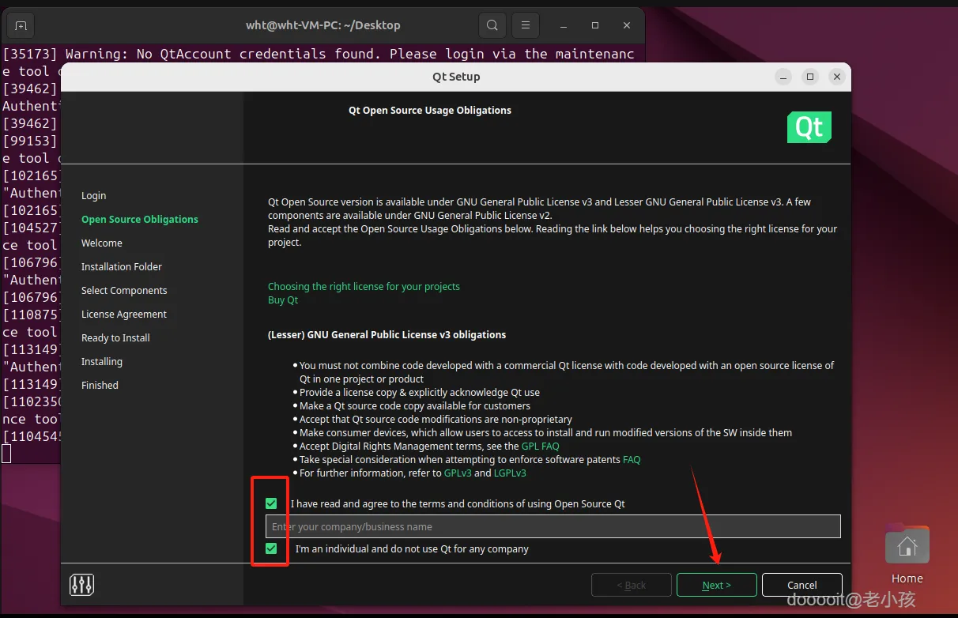Image resolution: width=958 pixels, height=618 pixels.
Task: Select the Login step in sidebar
Action: 93,195
